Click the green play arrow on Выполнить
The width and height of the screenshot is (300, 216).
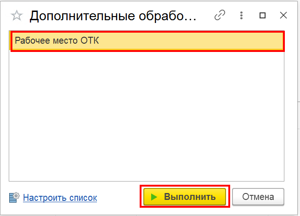pyautogui.click(x=154, y=197)
